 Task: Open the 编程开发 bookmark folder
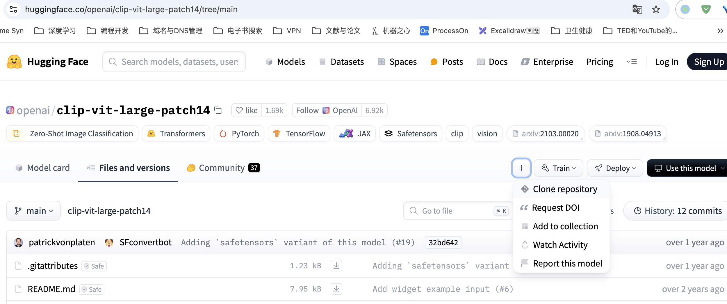click(x=108, y=31)
